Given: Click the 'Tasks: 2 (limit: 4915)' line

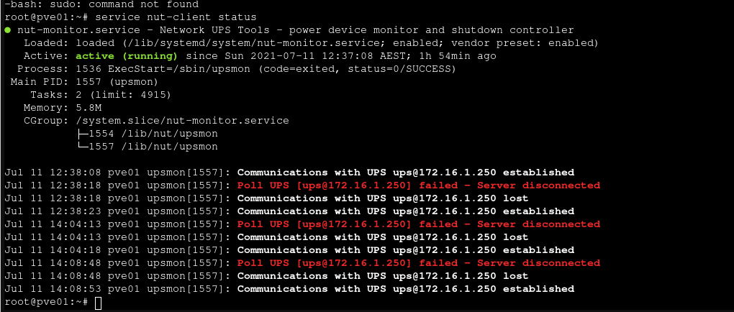Looking at the screenshot, I should click(101, 95).
